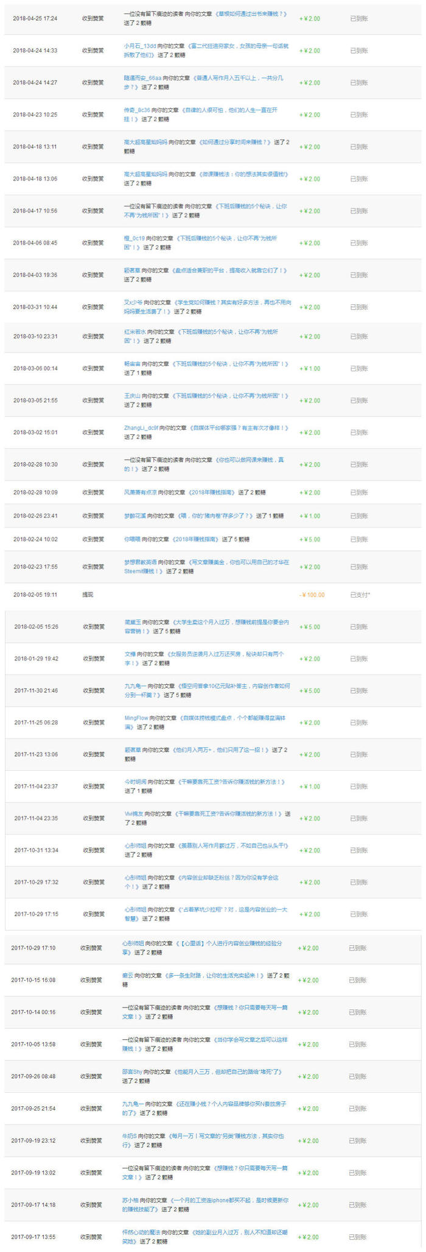Open article 《如何通过分享时间来赚钱？》
This screenshot has height=1252, width=426.
tap(235, 142)
